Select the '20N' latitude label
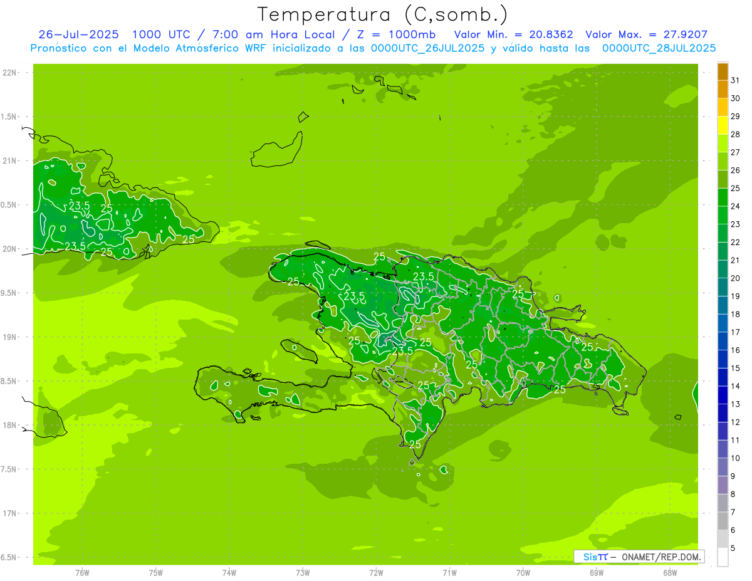The height and width of the screenshot is (581, 752). coord(10,249)
